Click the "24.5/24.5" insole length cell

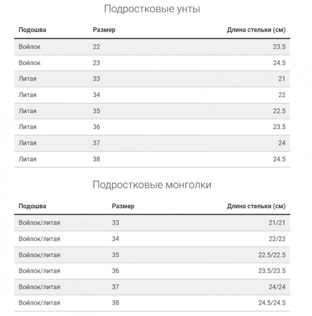[x=272, y=303]
